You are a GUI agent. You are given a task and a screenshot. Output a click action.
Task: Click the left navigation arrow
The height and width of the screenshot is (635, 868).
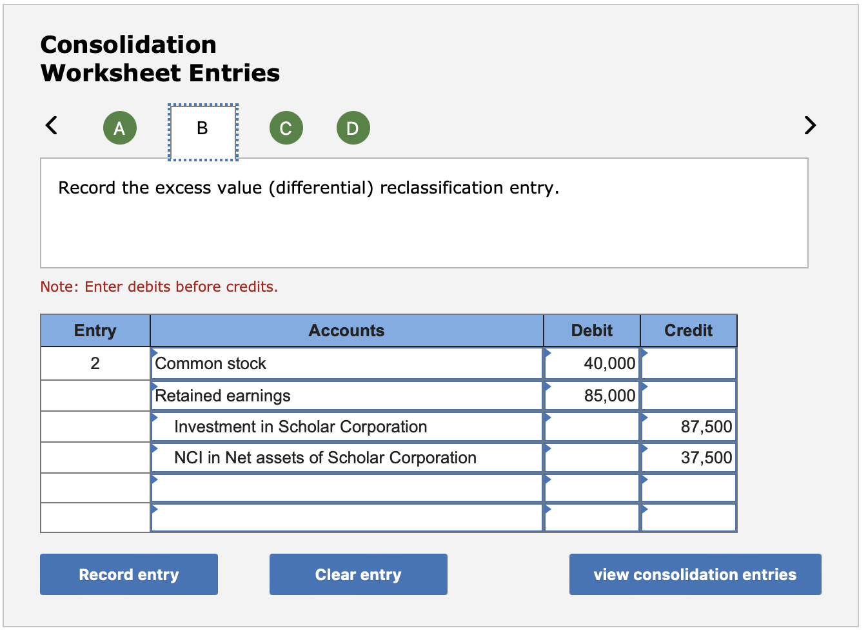(x=52, y=126)
